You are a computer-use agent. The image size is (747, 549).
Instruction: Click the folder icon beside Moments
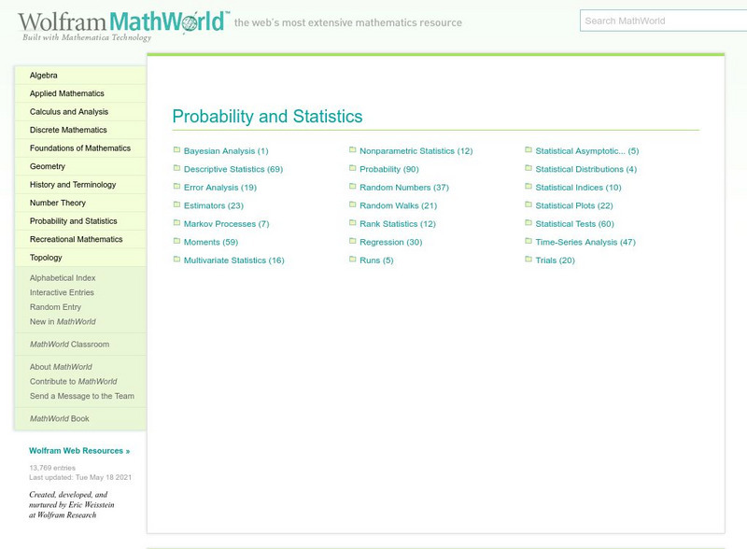tap(176, 241)
